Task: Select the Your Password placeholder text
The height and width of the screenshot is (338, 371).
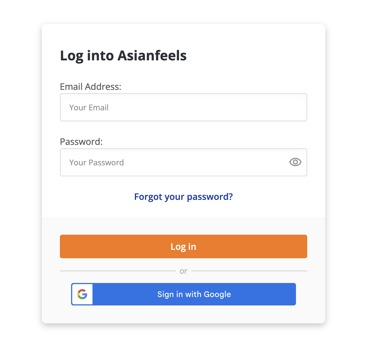Action: click(x=96, y=163)
